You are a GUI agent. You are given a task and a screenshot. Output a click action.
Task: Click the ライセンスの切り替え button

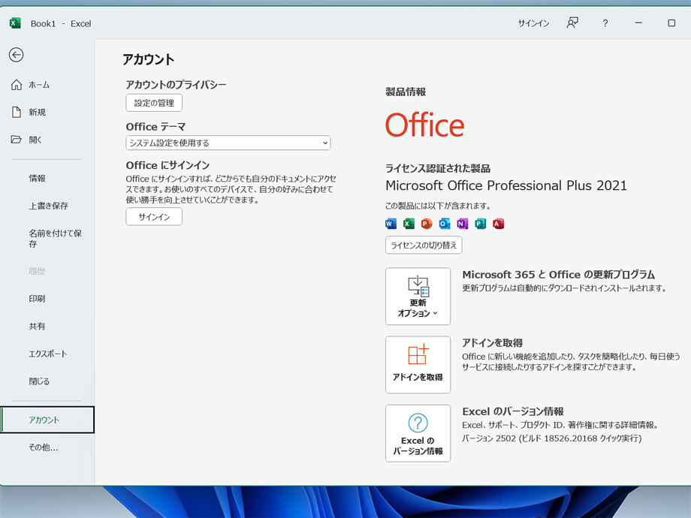point(424,245)
